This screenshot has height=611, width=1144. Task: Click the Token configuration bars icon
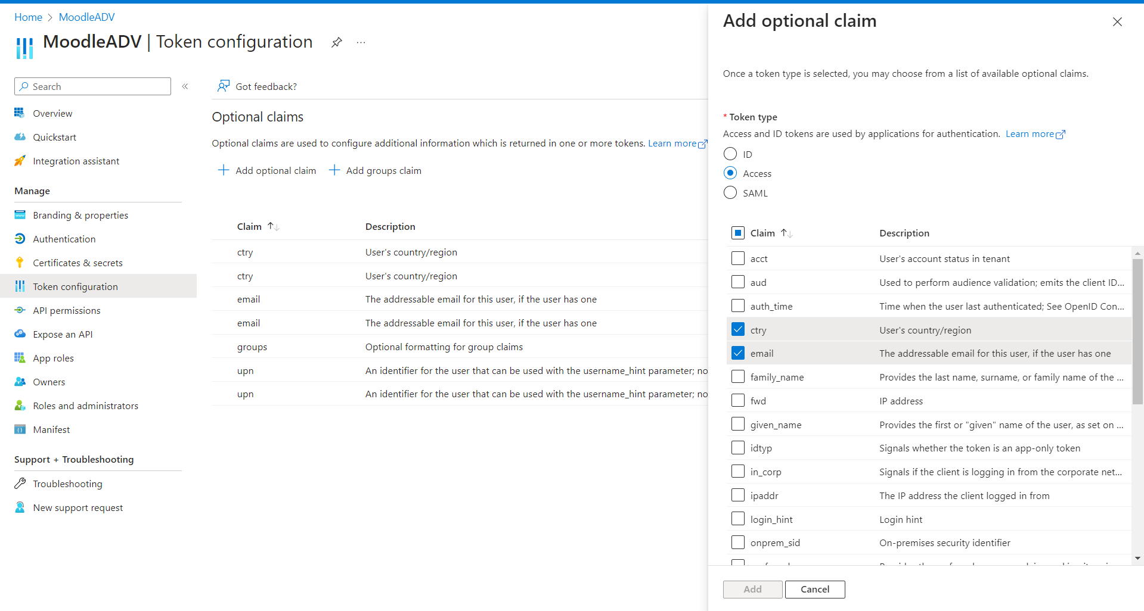20,286
